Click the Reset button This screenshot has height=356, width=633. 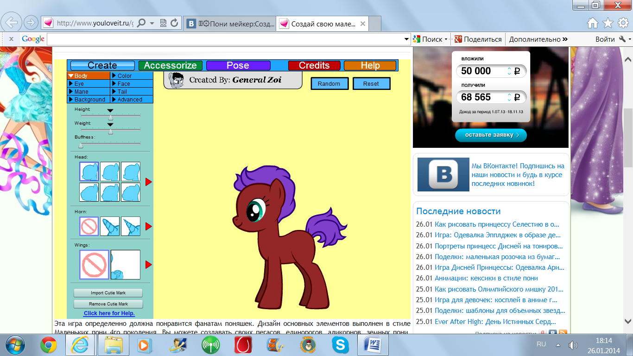point(372,83)
